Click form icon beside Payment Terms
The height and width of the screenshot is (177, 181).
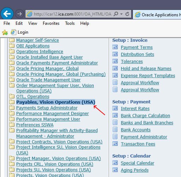pos(115,47)
